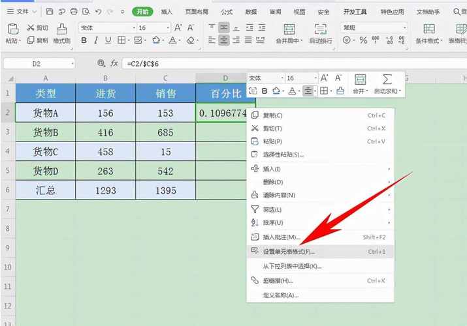Image resolution: width=467 pixels, height=326 pixels.
Task: Switch to the 数据 ribbon tab
Action: 251,12
